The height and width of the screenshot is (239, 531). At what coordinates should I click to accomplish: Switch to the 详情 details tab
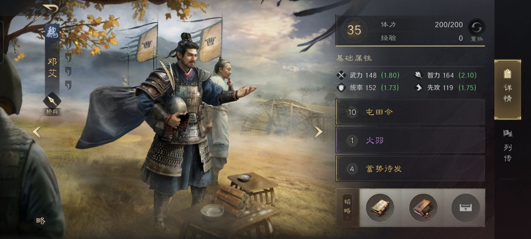coord(507,90)
